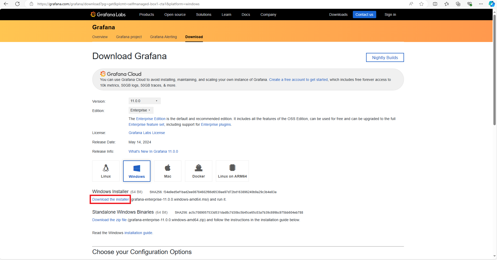This screenshot has width=497, height=260.
Task: Switch to the Overview tab
Action: coord(100,37)
